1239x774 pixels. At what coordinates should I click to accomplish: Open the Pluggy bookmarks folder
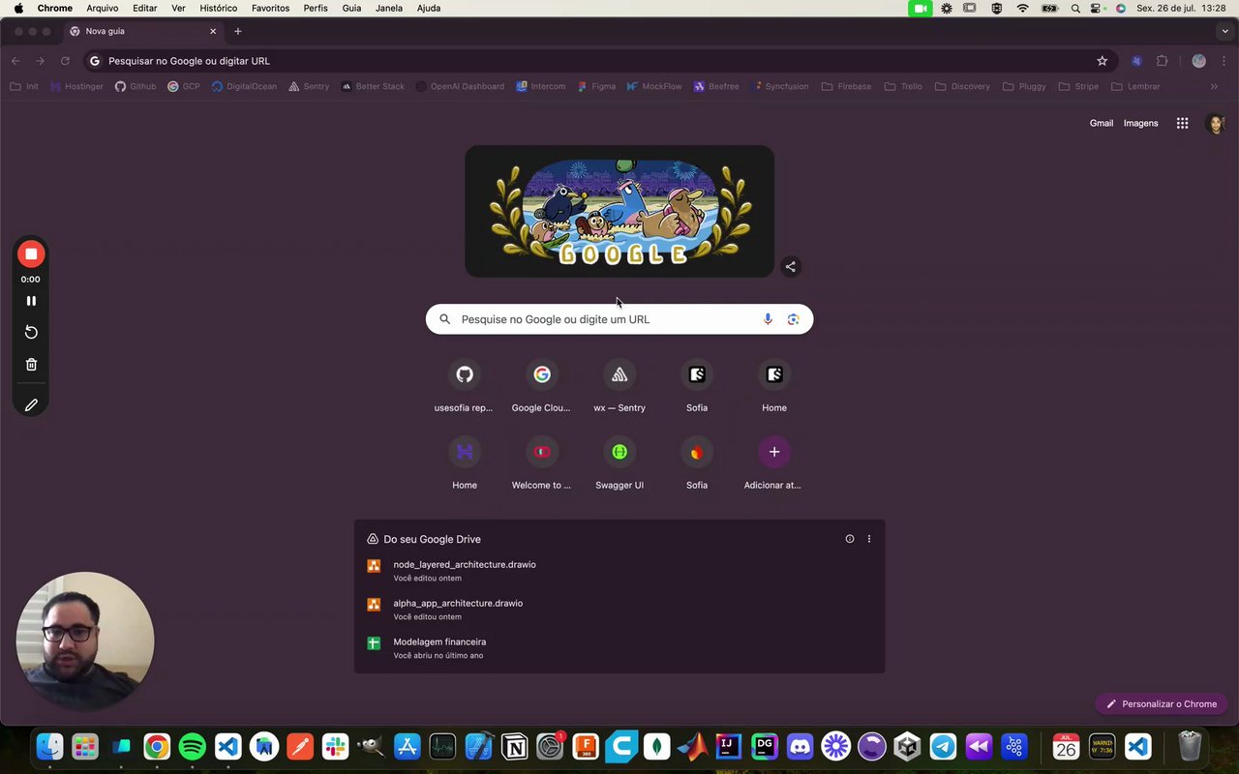point(1024,86)
